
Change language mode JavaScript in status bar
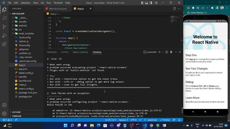pos(152,120)
